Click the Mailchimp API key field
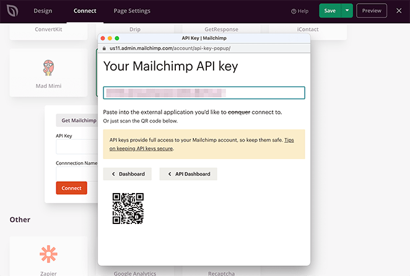 point(204,93)
